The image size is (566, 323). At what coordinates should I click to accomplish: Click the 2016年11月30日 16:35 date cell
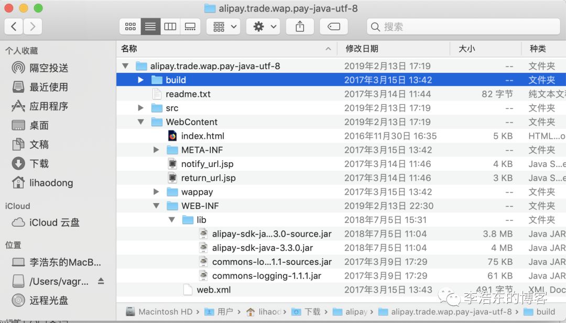pyautogui.click(x=390, y=136)
